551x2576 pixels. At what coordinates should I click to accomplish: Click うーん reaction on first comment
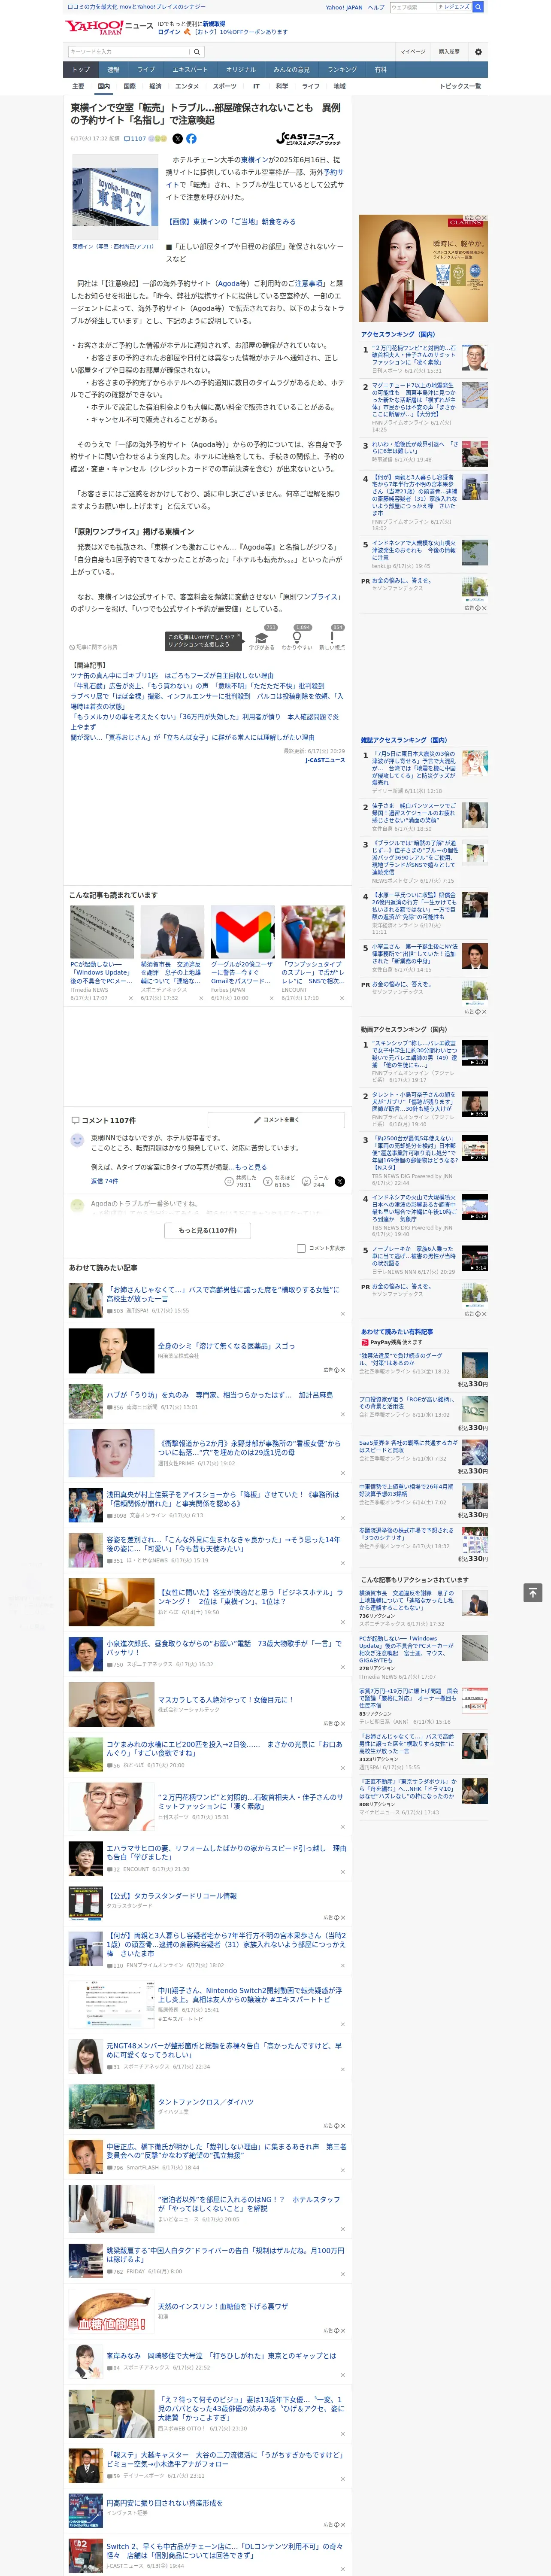coord(315,1181)
